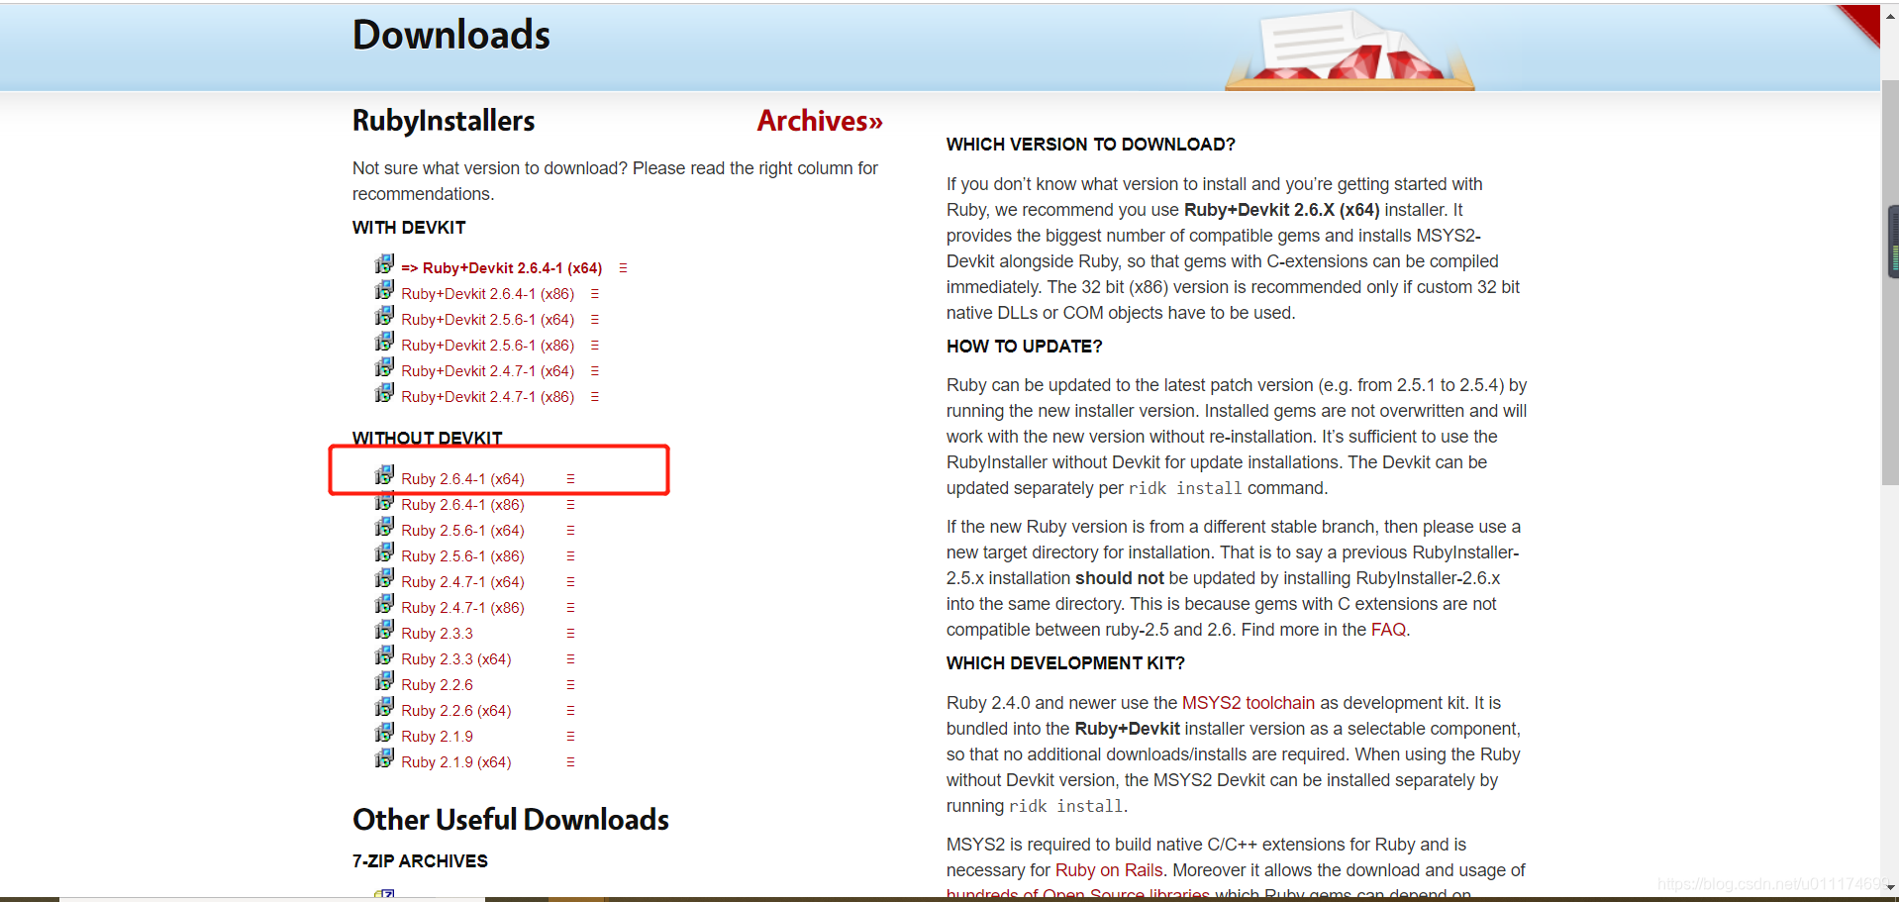1899x902 pixels.
Task: Download Ruby+Devkit 2.4.7-1 (x64) installer
Action: point(488,371)
